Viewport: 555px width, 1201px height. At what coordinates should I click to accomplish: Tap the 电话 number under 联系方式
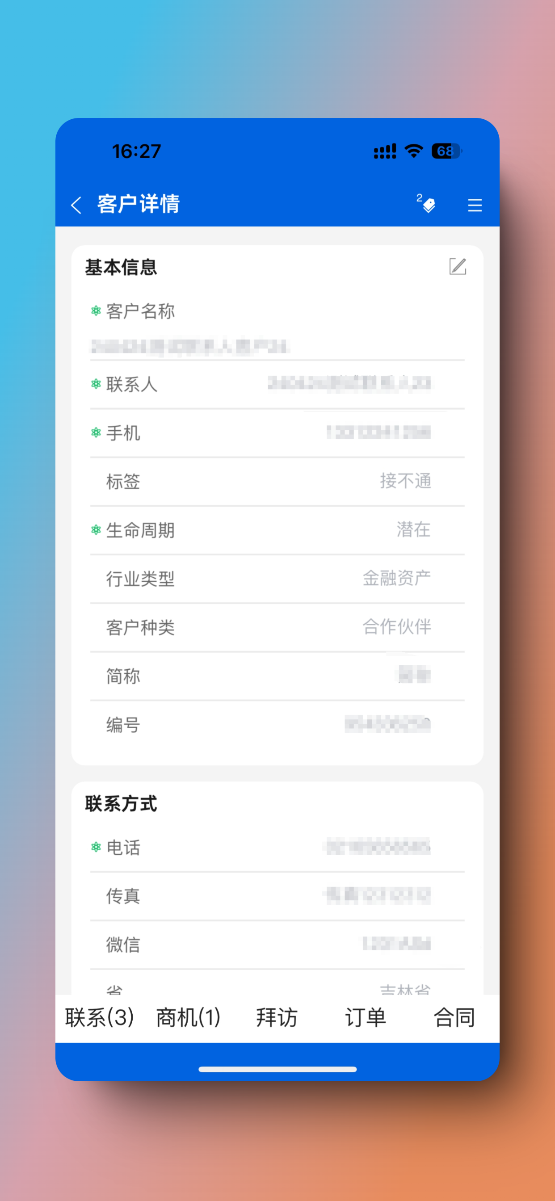point(377,846)
